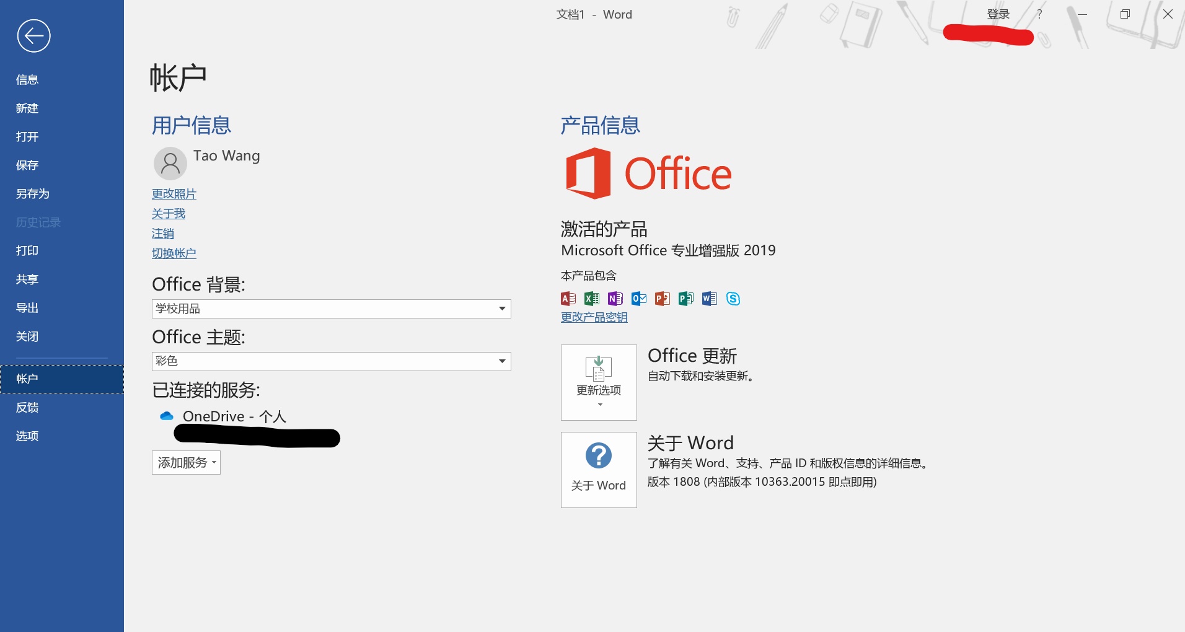Close the Word window
The width and height of the screenshot is (1185, 632).
coord(1168,14)
